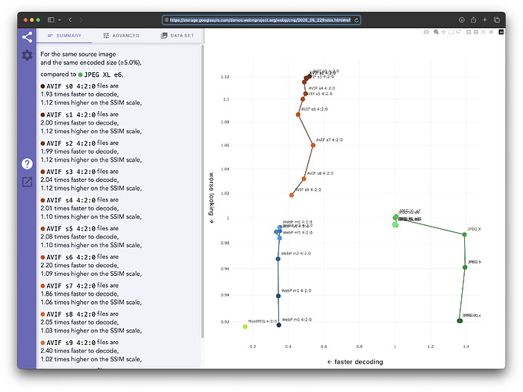523x392 pixels.
Task: Click the AVIF s7 4:2:0 data point
Action: 313,145
